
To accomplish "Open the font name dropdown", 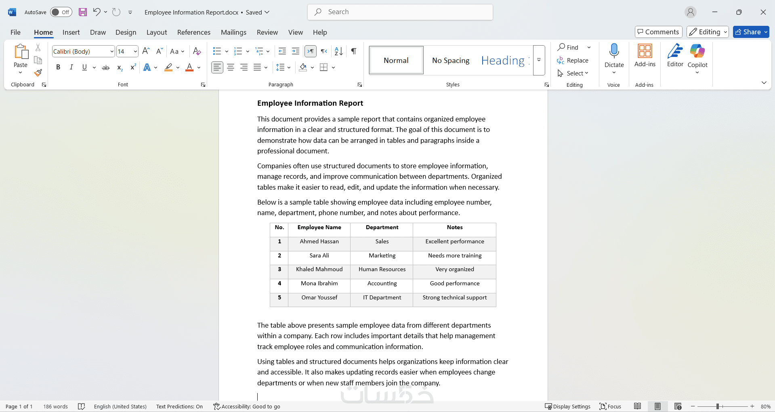I will coord(112,52).
